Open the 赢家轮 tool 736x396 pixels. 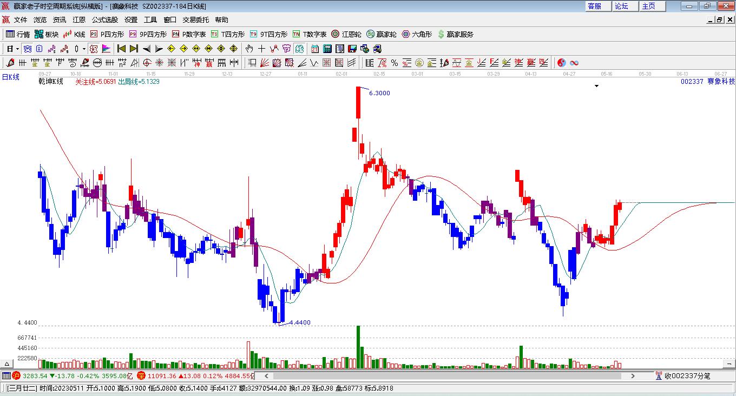coord(382,34)
